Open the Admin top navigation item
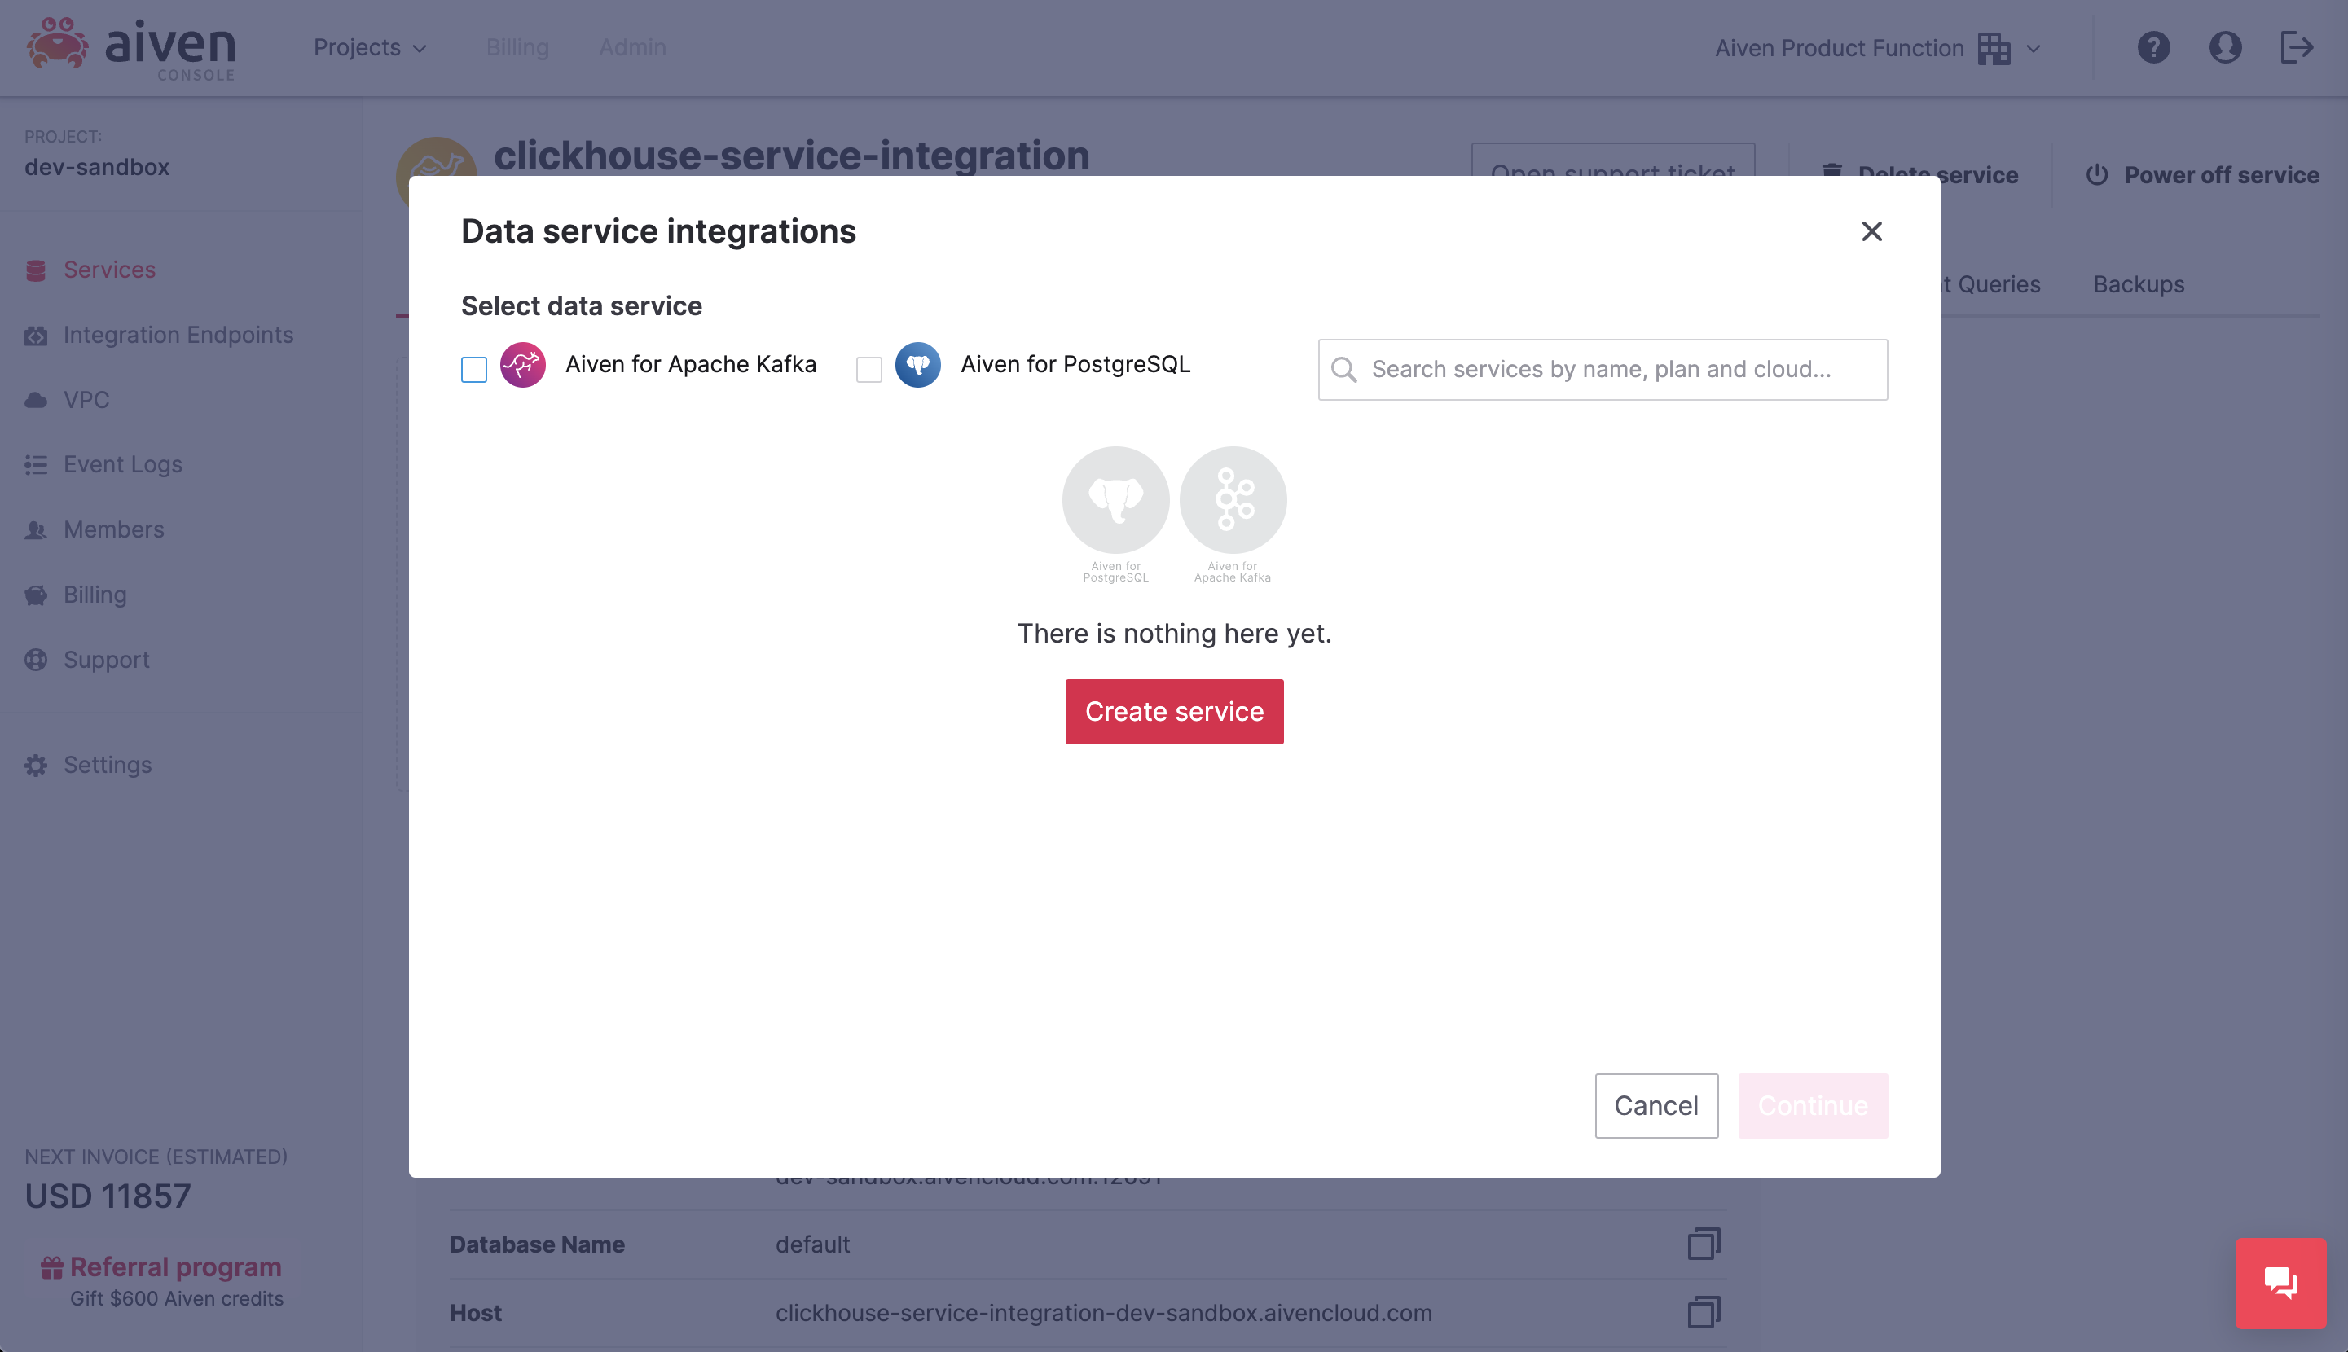Viewport: 2348px width, 1352px height. point(632,47)
